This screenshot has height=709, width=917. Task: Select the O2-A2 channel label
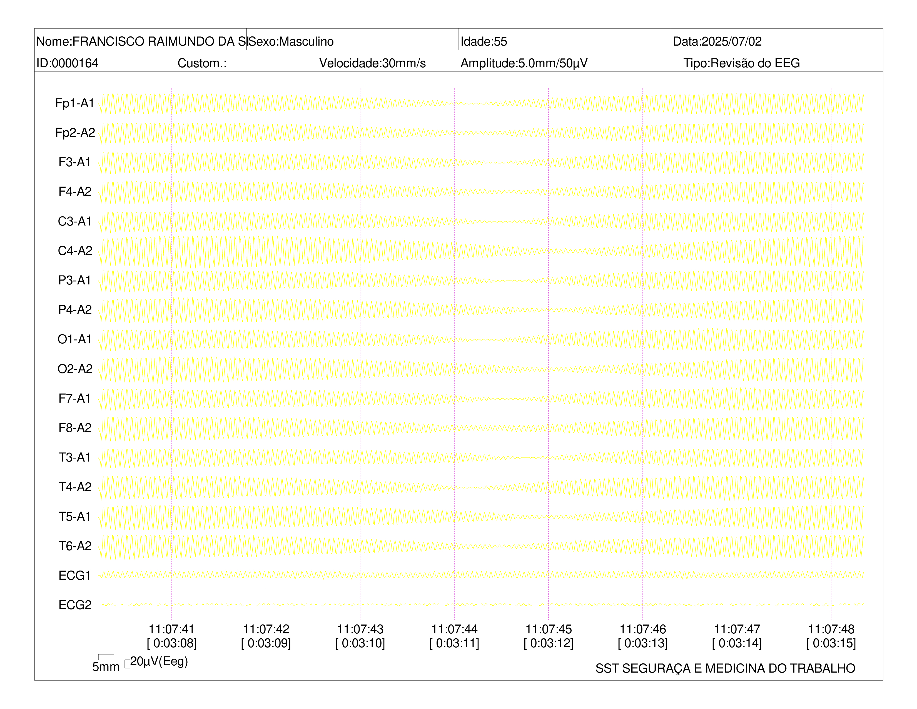click(75, 368)
